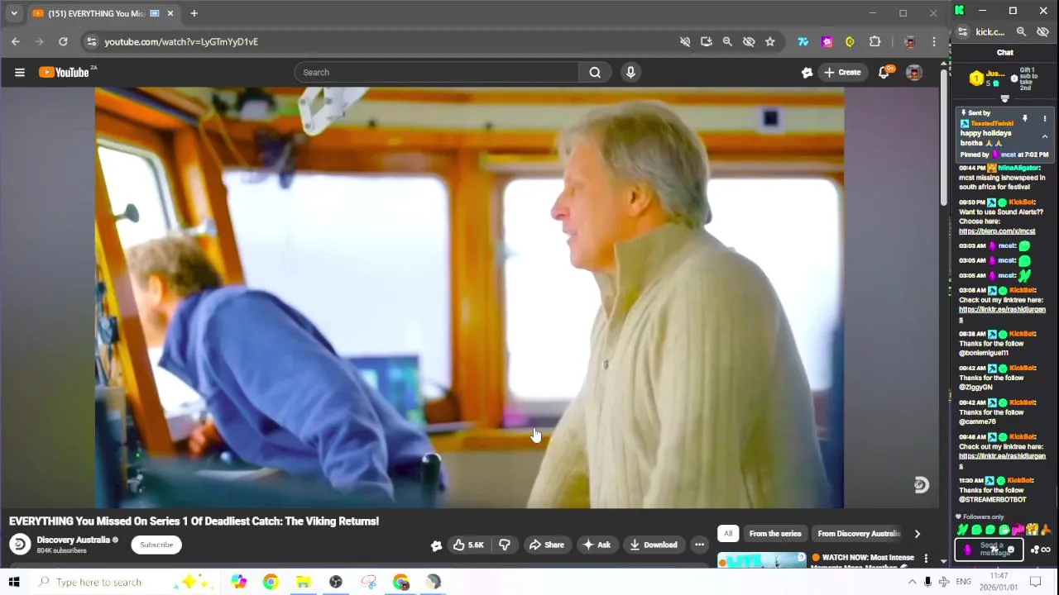Click the YouTube search field
The height and width of the screenshot is (595, 1059).
[437, 73]
